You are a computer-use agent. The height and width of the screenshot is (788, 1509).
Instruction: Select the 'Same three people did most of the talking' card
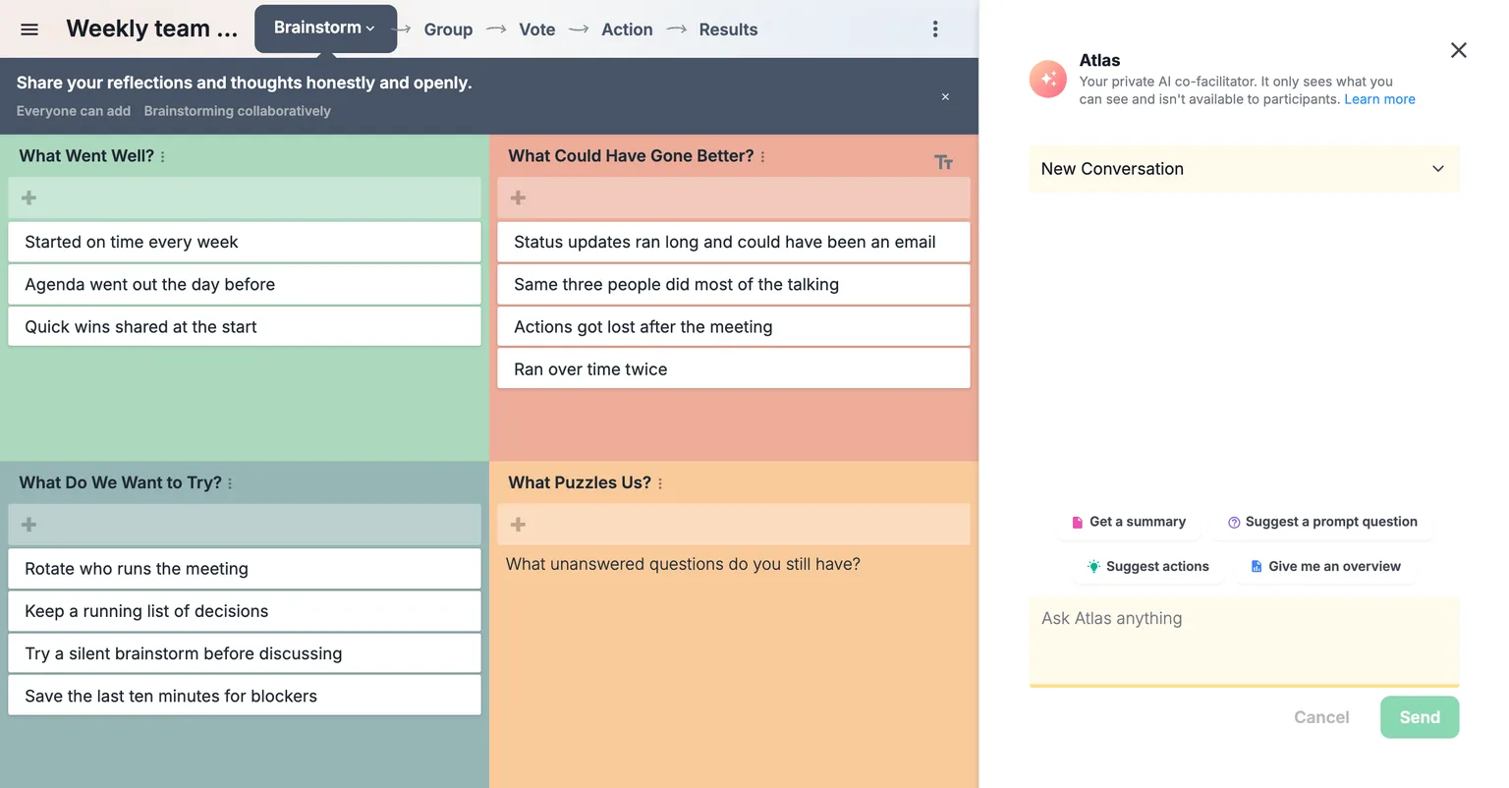734,284
